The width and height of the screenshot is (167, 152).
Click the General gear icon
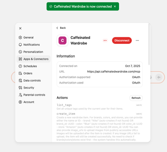[20, 38]
